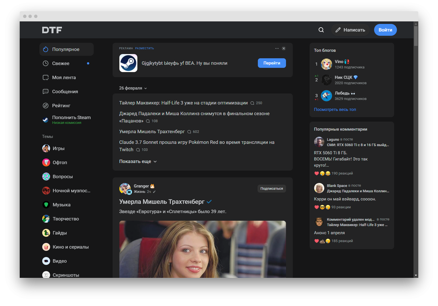Expand the 26 февраля date dropdown
The width and height of the screenshot is (438, 306).
coord(133,88)
